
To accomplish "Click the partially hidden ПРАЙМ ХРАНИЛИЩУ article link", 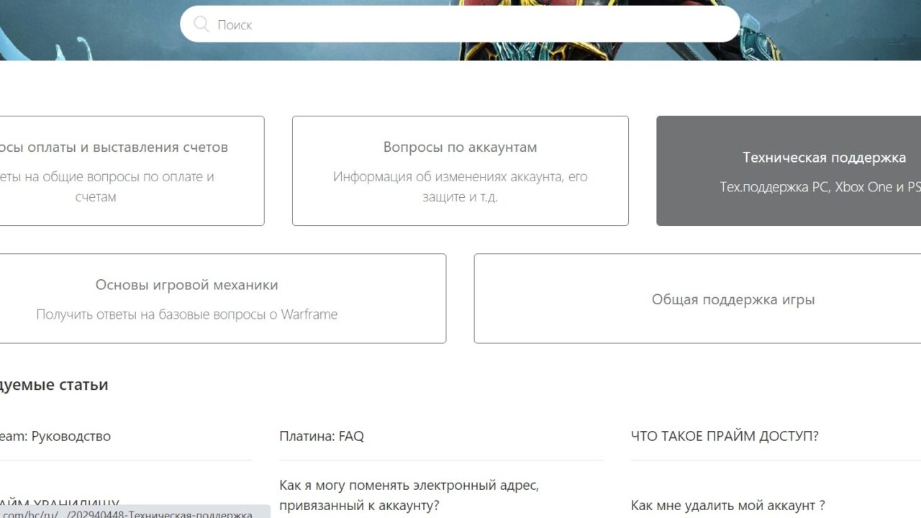I will (61, 501).
